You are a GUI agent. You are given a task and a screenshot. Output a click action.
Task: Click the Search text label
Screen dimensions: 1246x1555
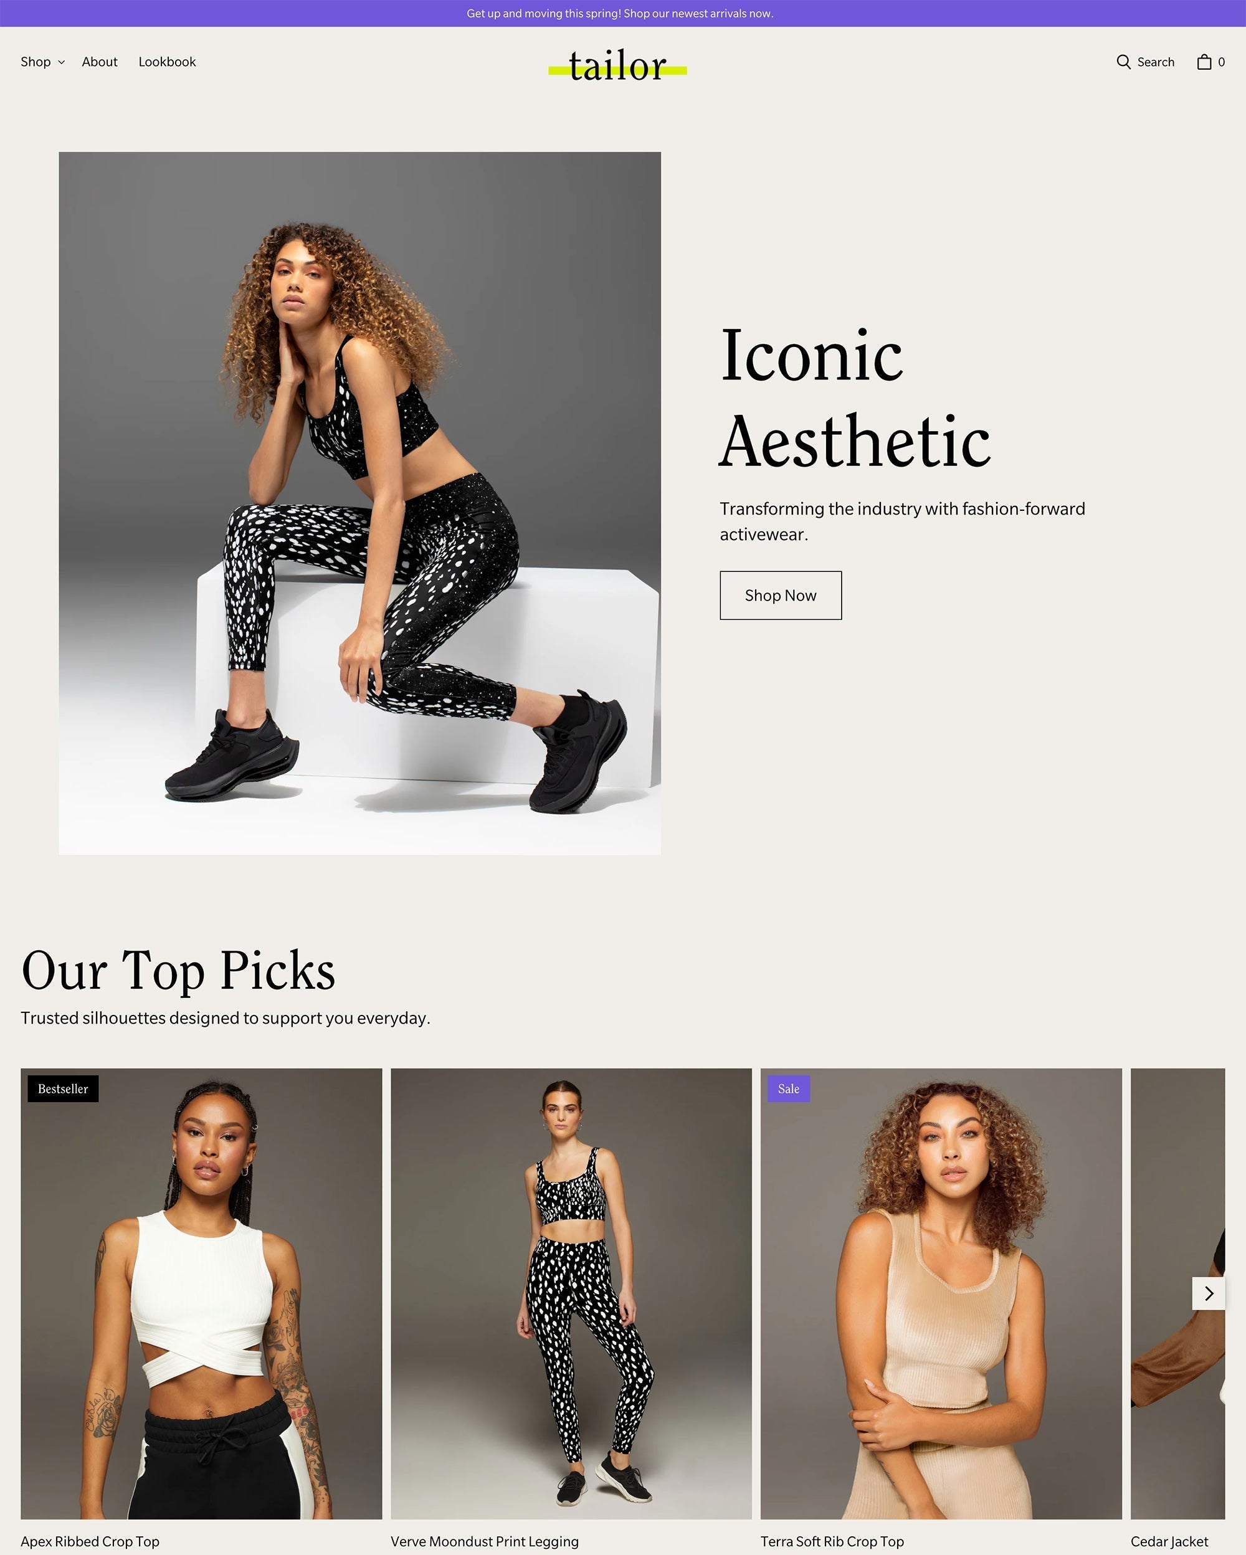tap(1155, 62)
